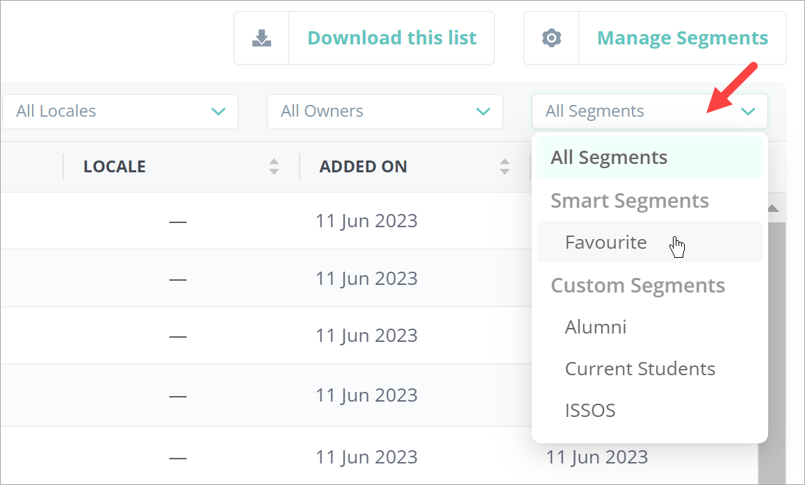The width and height of the screenshot is (805, 485).
Task: Click Download this list button
Action: 391,38
